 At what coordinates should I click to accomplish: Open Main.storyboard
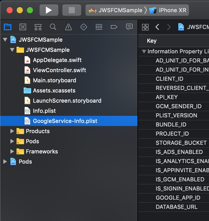(69, 80)
